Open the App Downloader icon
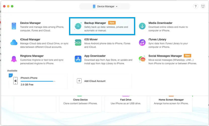This screenshot has width=209, height=126. tap(78, 59)
